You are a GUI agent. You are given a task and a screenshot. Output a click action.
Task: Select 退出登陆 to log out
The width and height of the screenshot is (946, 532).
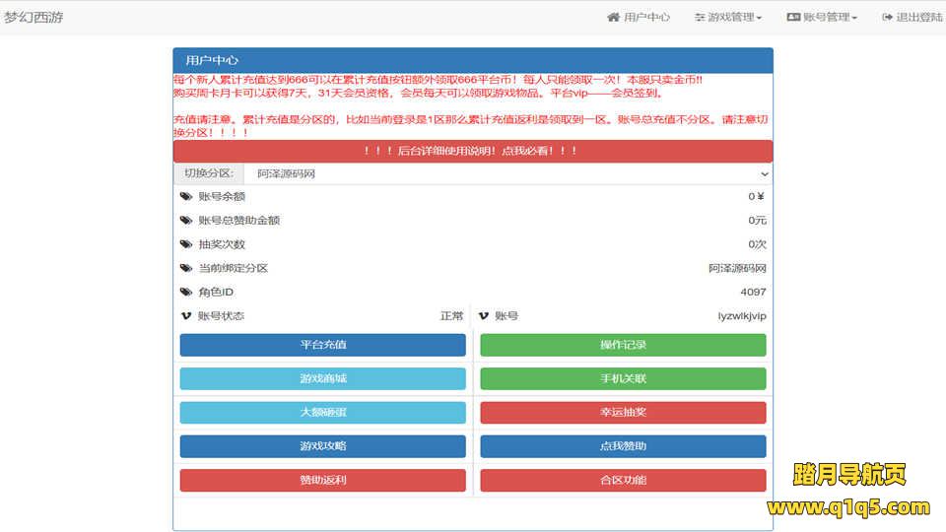[918, 18]
